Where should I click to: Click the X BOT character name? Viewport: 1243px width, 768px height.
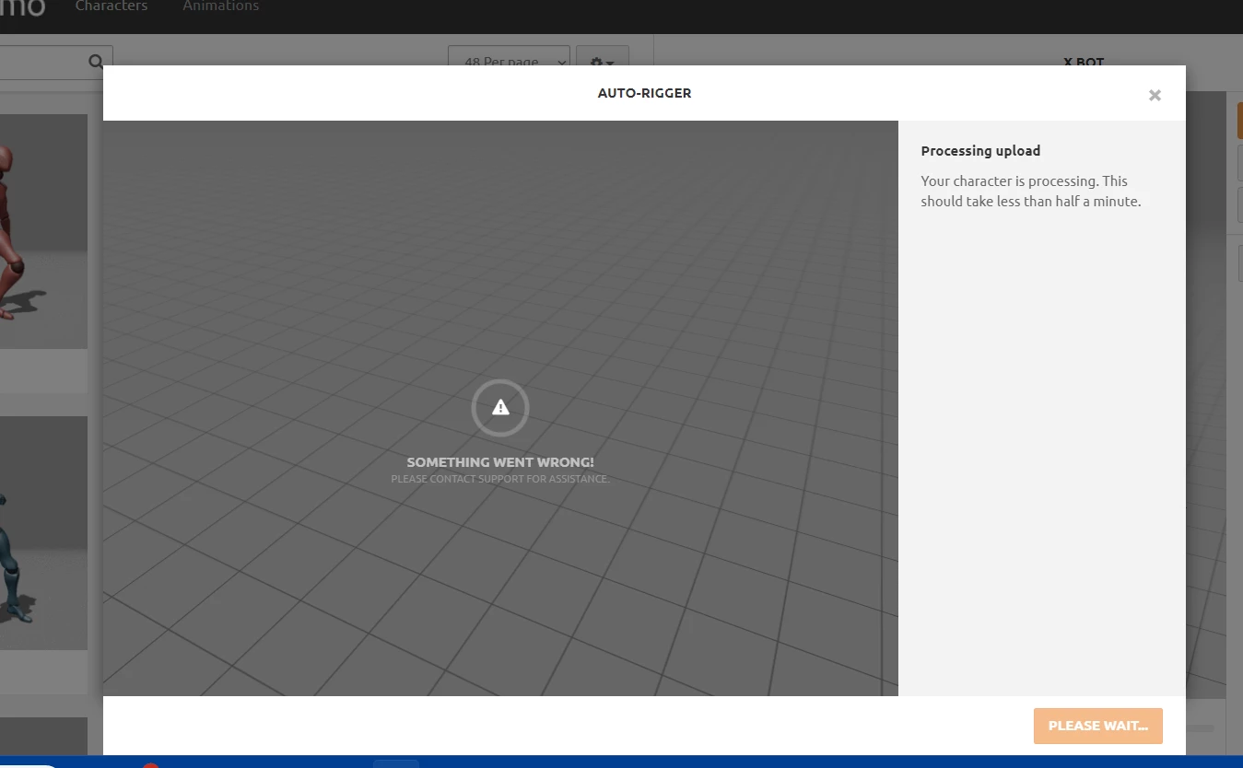pyautogui.click(x=1084, y=63)
